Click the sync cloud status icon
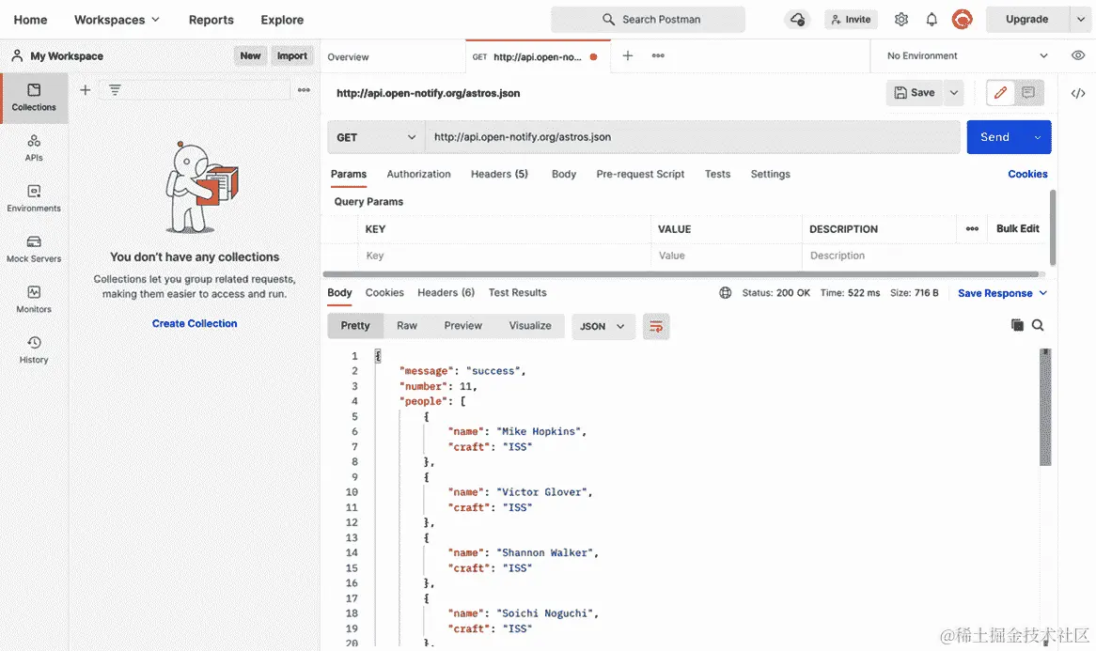Screen dimensions: 1096x651 tap(797, 20)
